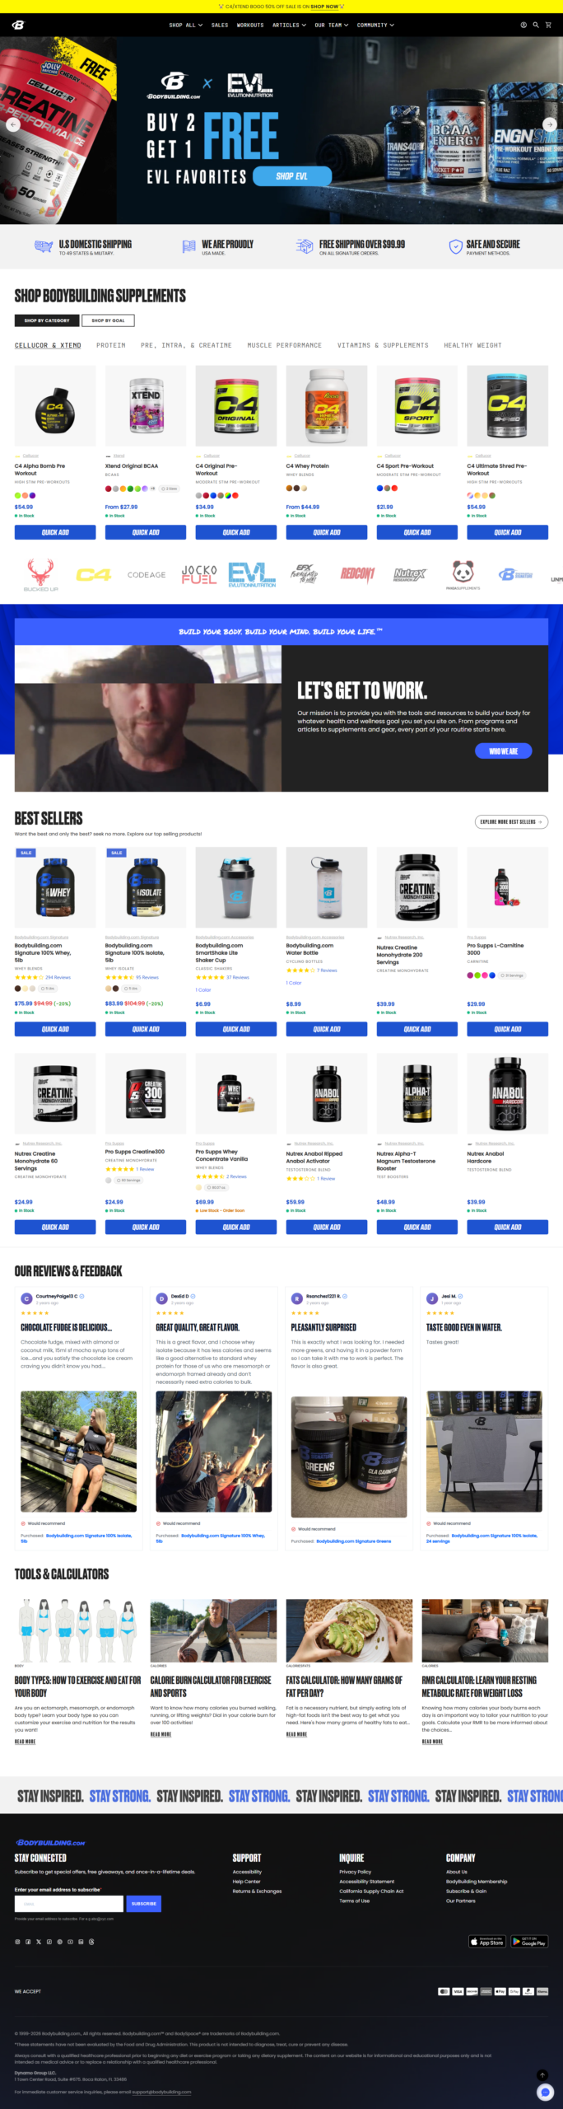Open the account profile icon in header
The height and width of the screenshot is (2109, 563).
coord(523,25)
